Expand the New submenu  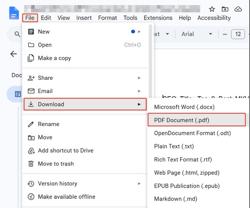point(85,32)
